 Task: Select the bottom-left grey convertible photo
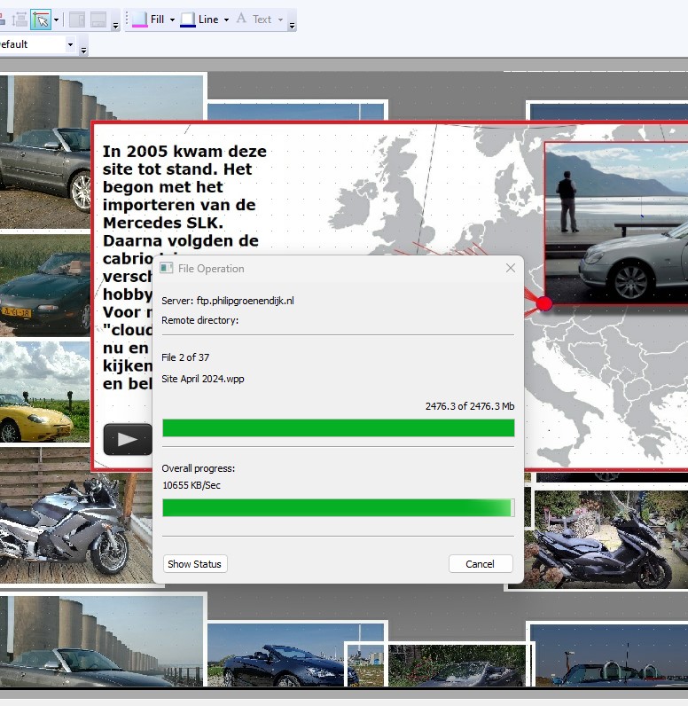tap(103, 641)
